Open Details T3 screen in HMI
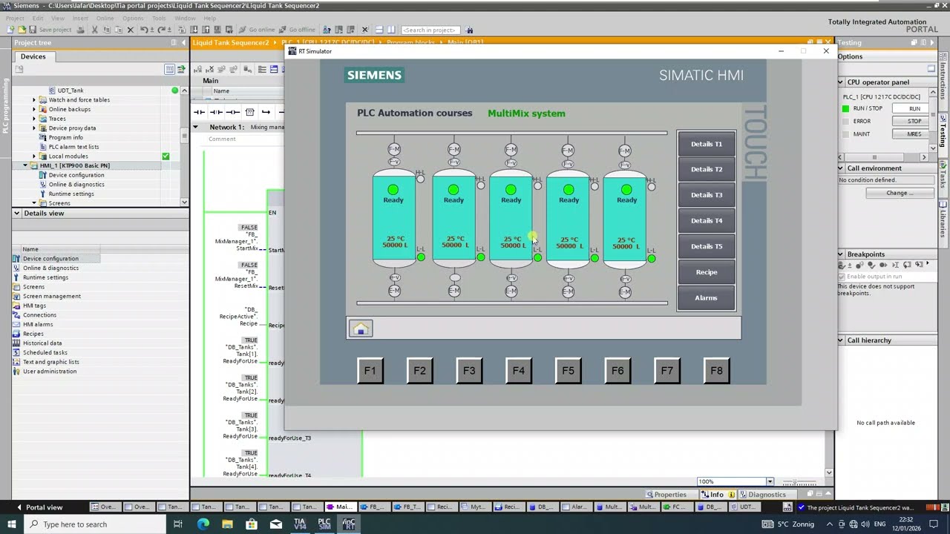 pos(706,195)
